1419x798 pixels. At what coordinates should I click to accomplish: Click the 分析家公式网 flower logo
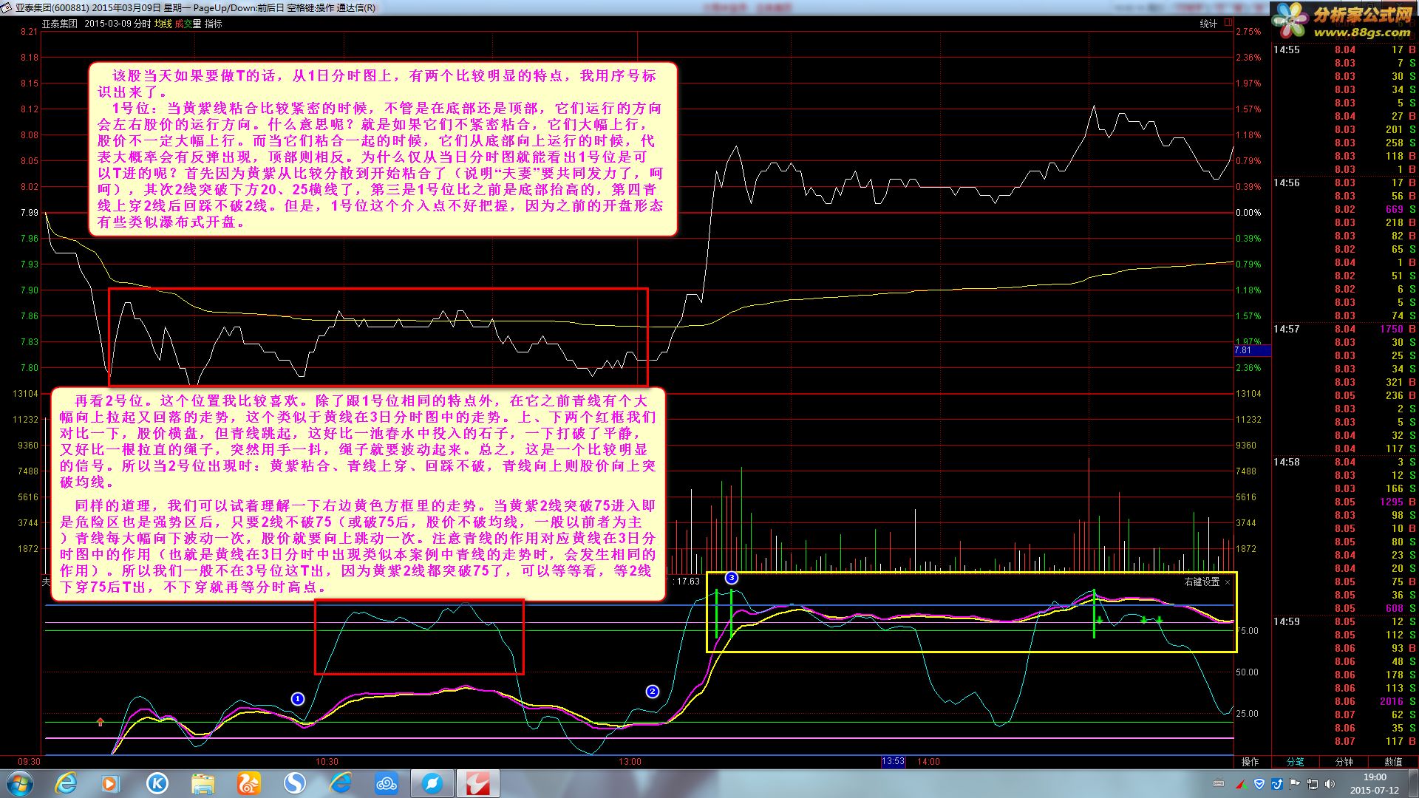pos(1290,20)
